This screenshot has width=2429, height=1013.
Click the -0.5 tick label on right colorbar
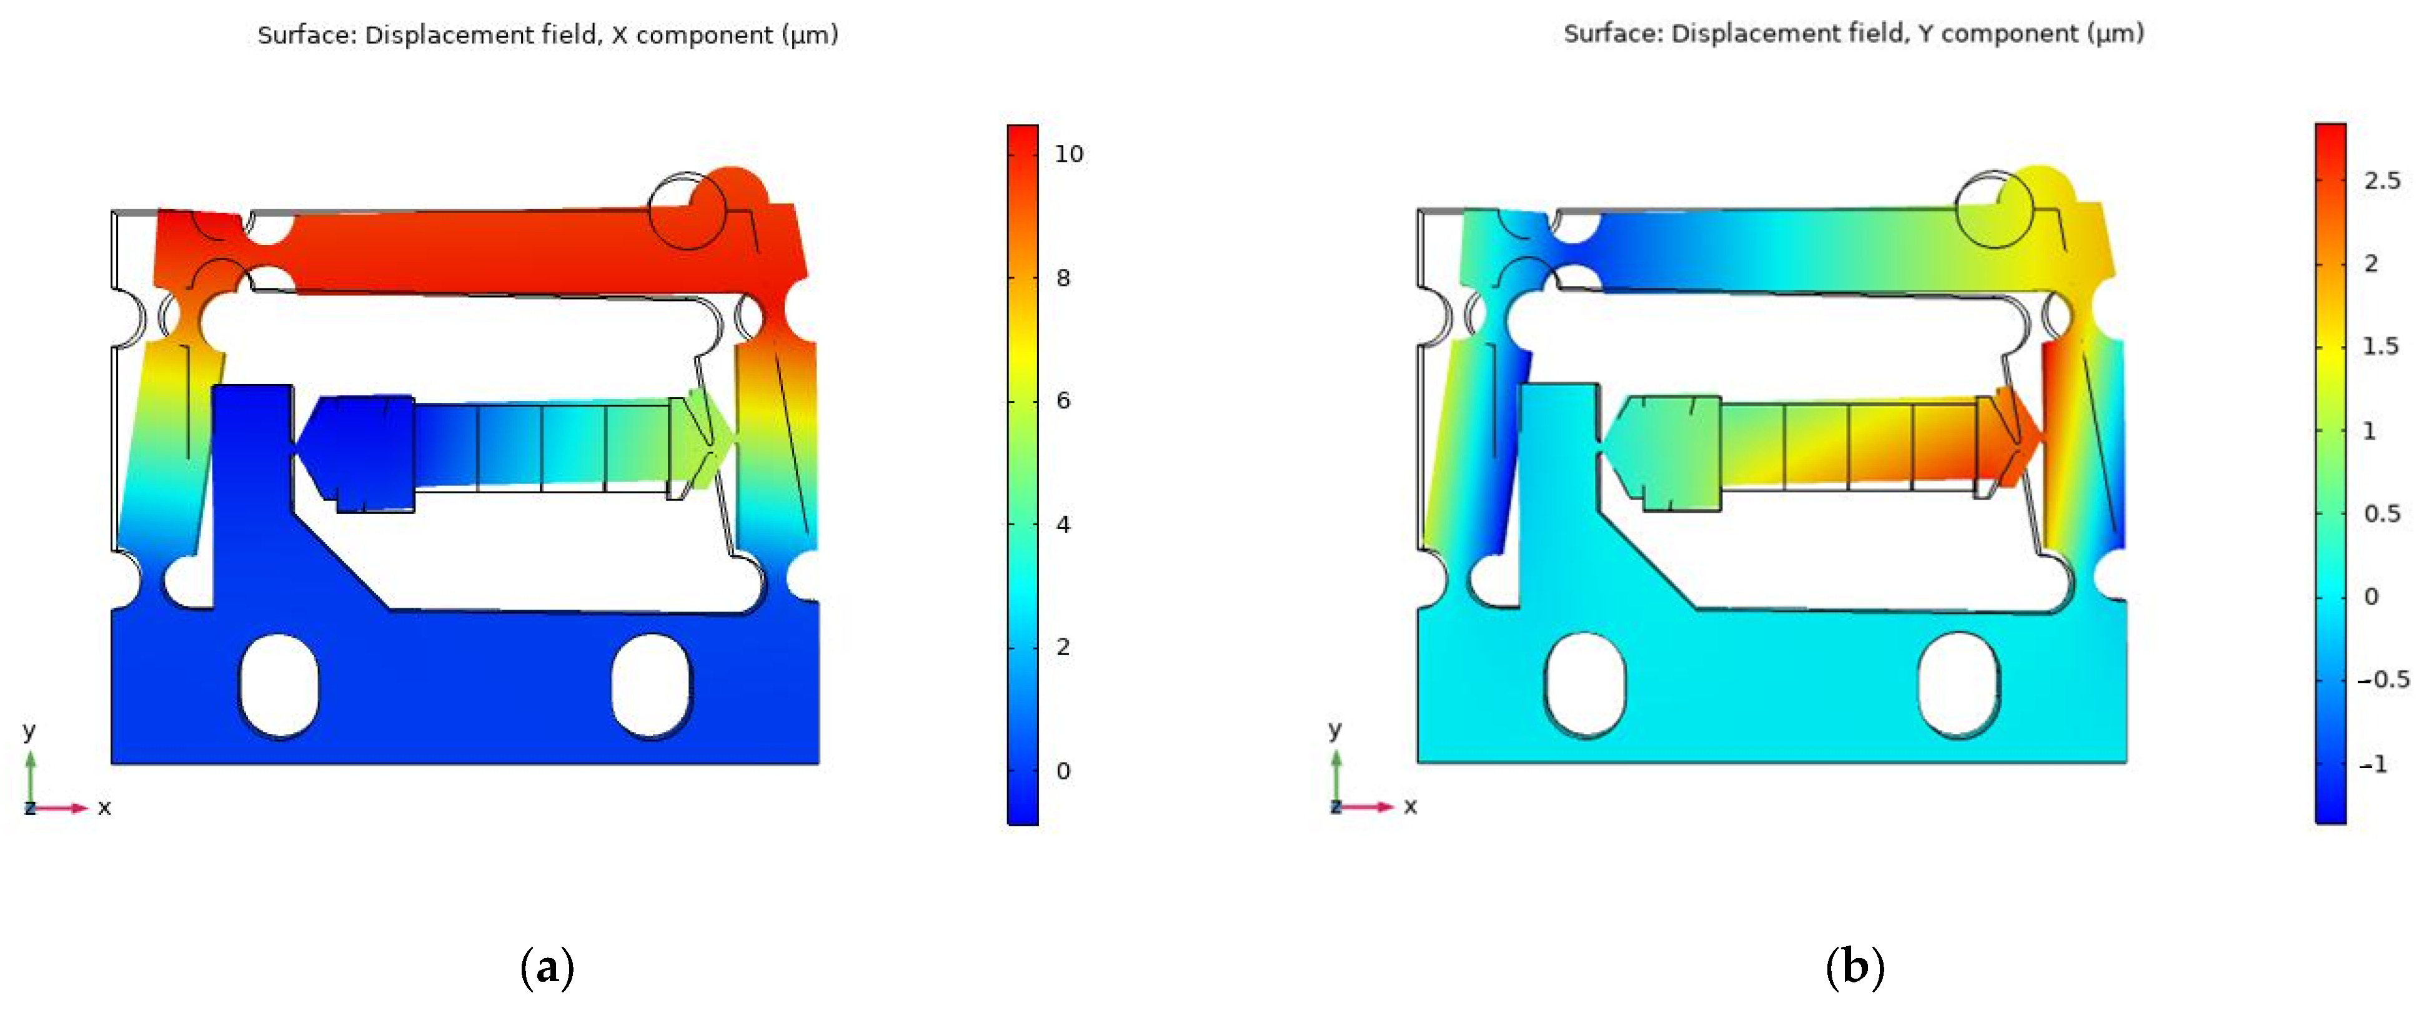tap(2383, 679)
